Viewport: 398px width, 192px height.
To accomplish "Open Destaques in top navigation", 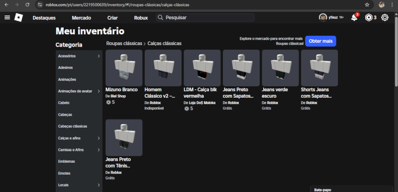I will click(44, 18).
